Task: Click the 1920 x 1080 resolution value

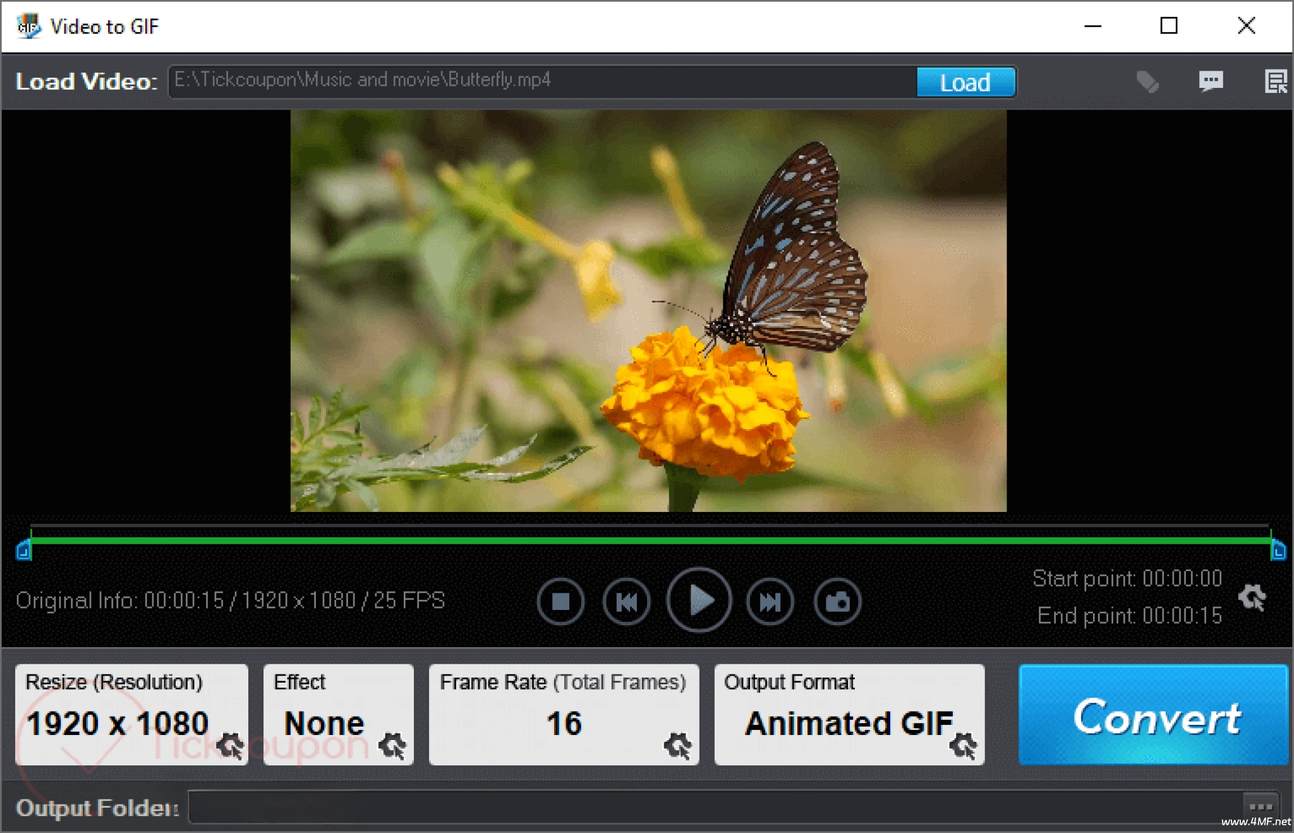Action: pyautogui.click(x=118, y=724)
